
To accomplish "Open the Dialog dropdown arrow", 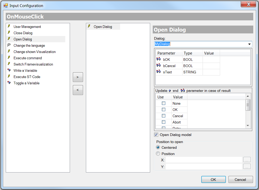I will click(249, 44).
